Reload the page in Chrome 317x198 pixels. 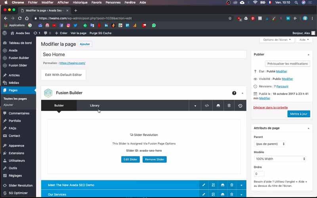[20, 18]
